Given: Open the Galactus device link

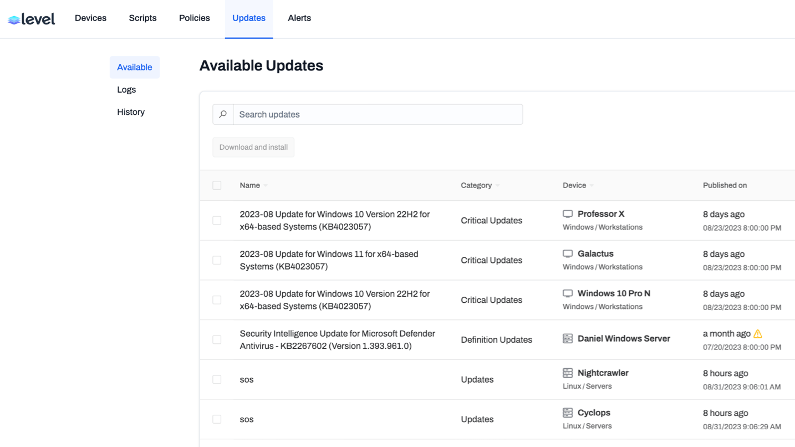Looking at the screenshot, I should click(595, 254).
